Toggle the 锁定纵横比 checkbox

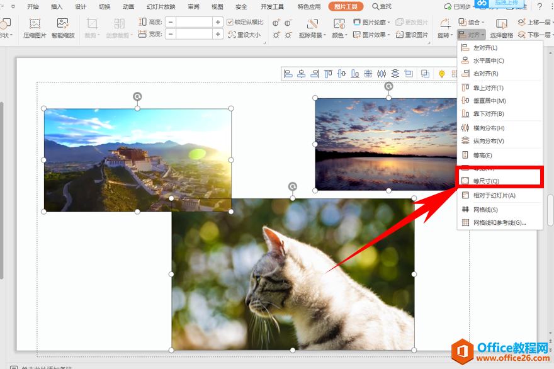(x=230, y=22)
